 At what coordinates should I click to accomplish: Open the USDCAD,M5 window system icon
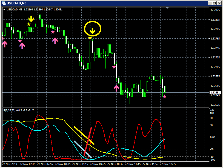pos(4,3)
